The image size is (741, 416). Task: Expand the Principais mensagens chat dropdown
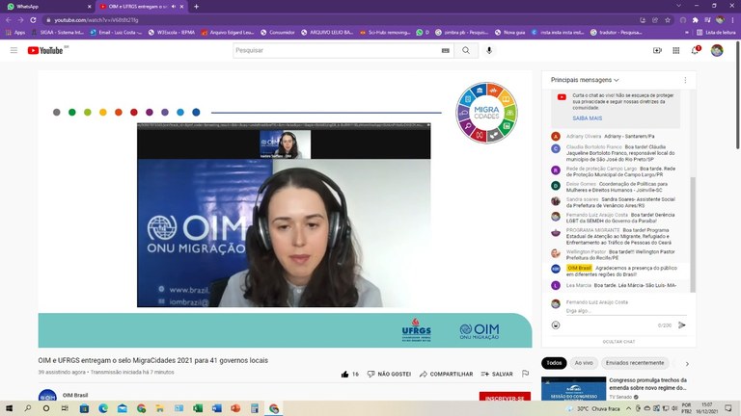[587, 80]
